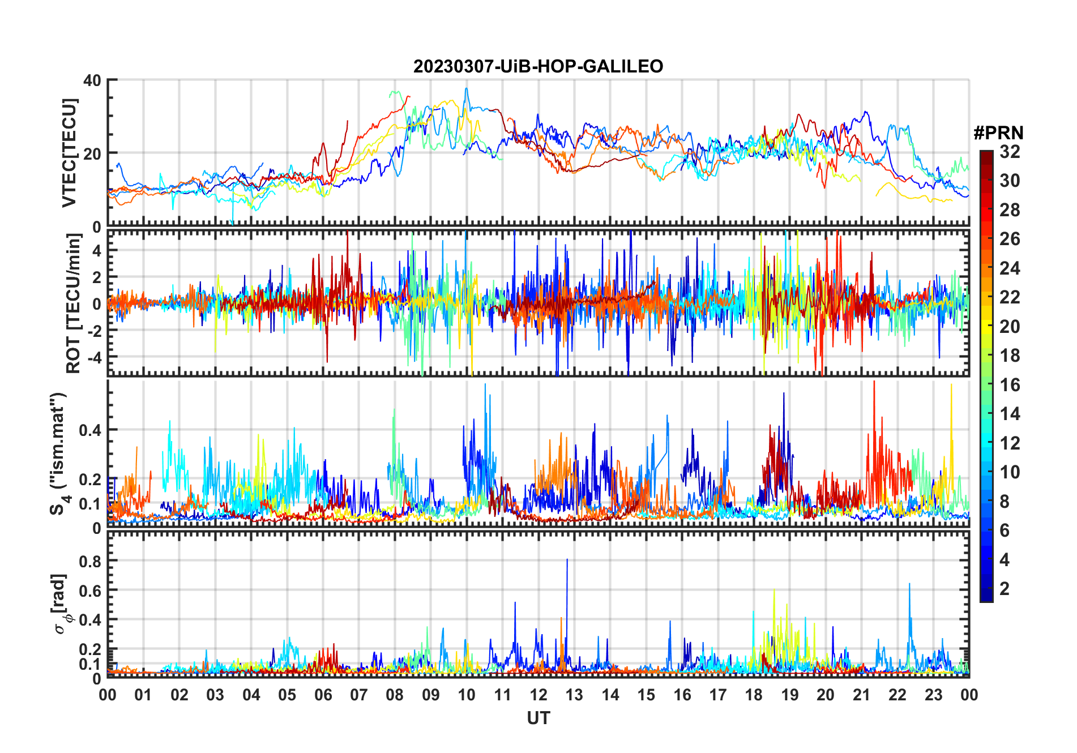1077x753 pixels.
Task: Click S4 axis tick label 0.4
Action: click(90, 430)
